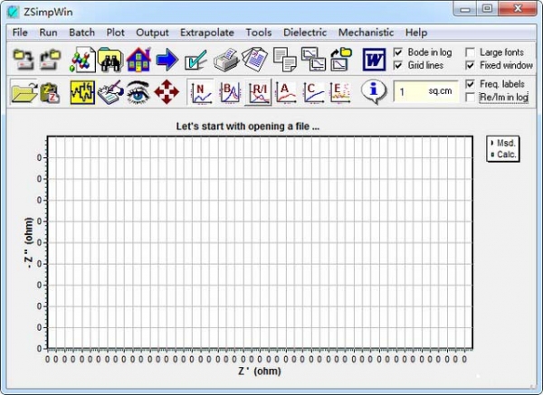Toggle the Fixed window checkbox
Image resolution: width=543 pixels, height=395 pixels.
coord(470,65)
